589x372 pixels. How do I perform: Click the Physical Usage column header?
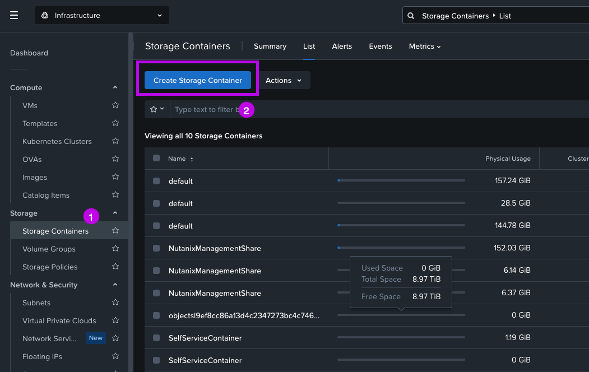(x=508, y=159)
